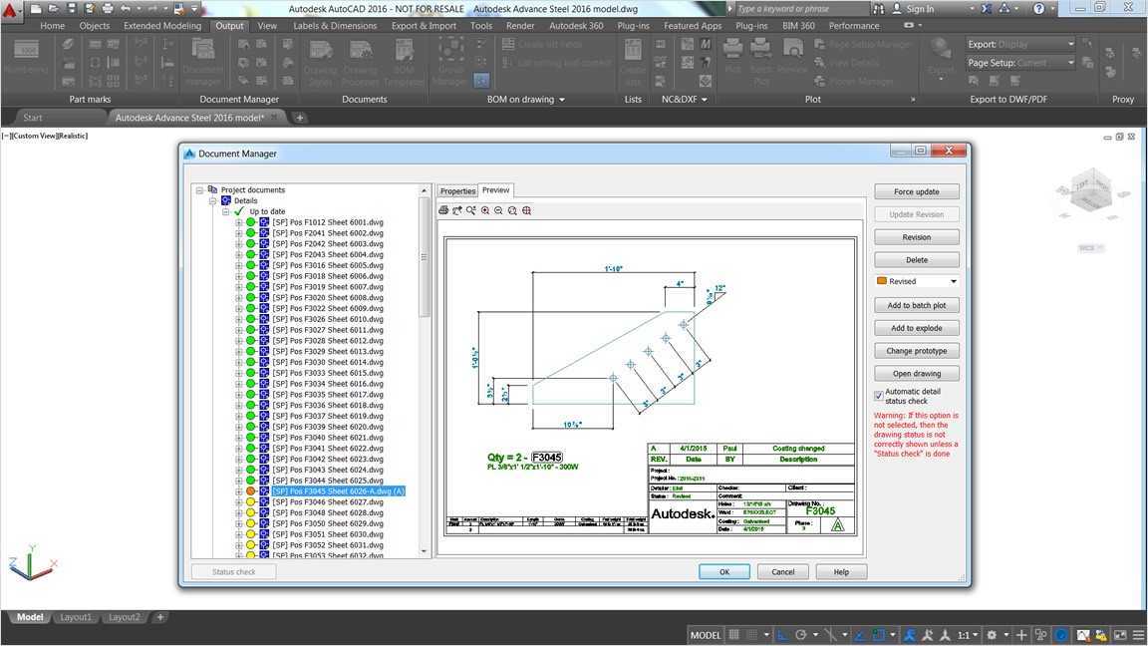Image resolution: width=1148 pixels, height=646 pixels.
Task: Click the yellow status circle of Pos F3046 Sheet 6027
Action: (x=250, y=501)
